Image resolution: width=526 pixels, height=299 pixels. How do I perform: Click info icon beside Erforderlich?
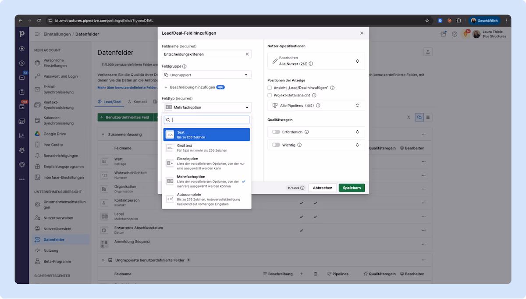(x=306, y=132)
